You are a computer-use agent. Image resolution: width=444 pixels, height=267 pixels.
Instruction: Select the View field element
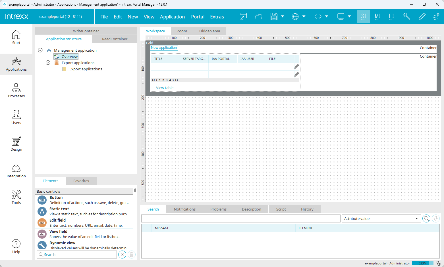[x=84, y=234]
